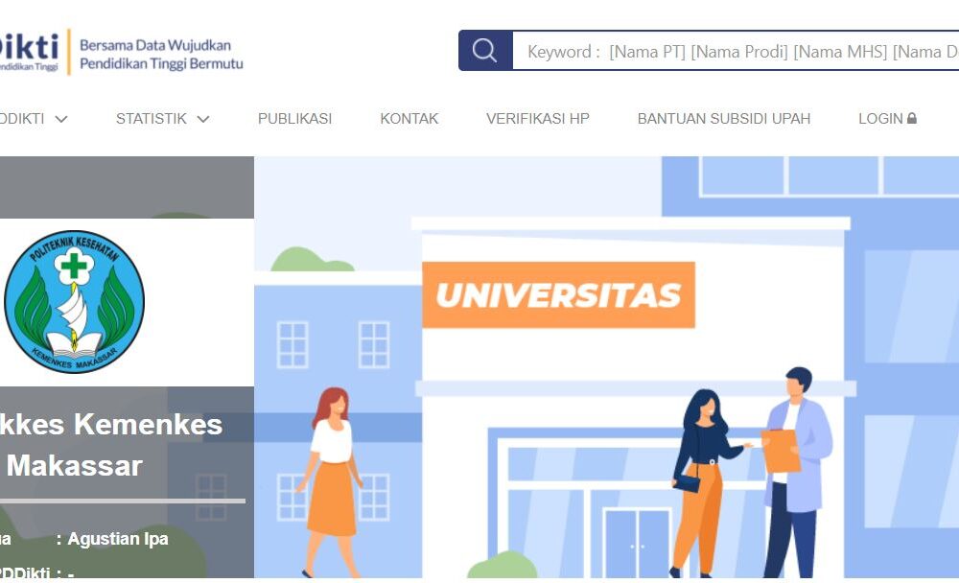This screenshot has width=959, height=583.
Task: Click the Poltekkes Kemenkes Makassar title
Action: [110, 445]
